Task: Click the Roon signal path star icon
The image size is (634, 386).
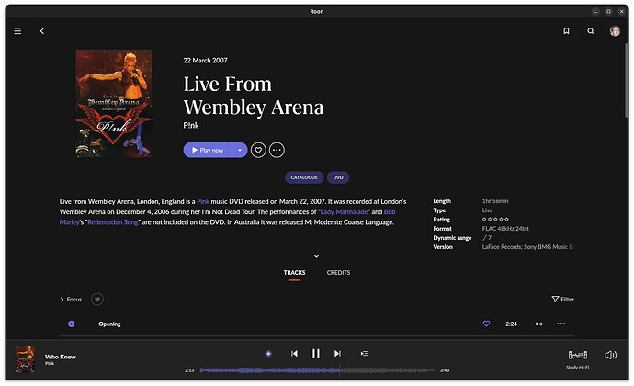Action: point(268,354)
